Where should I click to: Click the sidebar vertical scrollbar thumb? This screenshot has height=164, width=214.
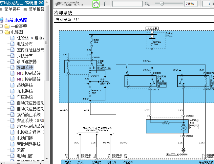pos(47,43)
